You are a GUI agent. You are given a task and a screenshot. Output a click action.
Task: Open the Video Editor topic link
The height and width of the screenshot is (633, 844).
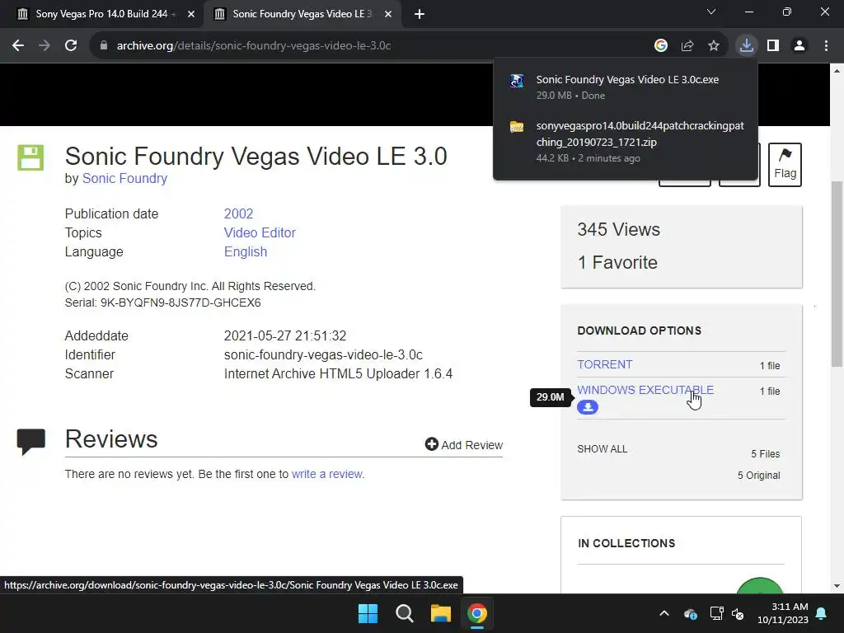260,232
